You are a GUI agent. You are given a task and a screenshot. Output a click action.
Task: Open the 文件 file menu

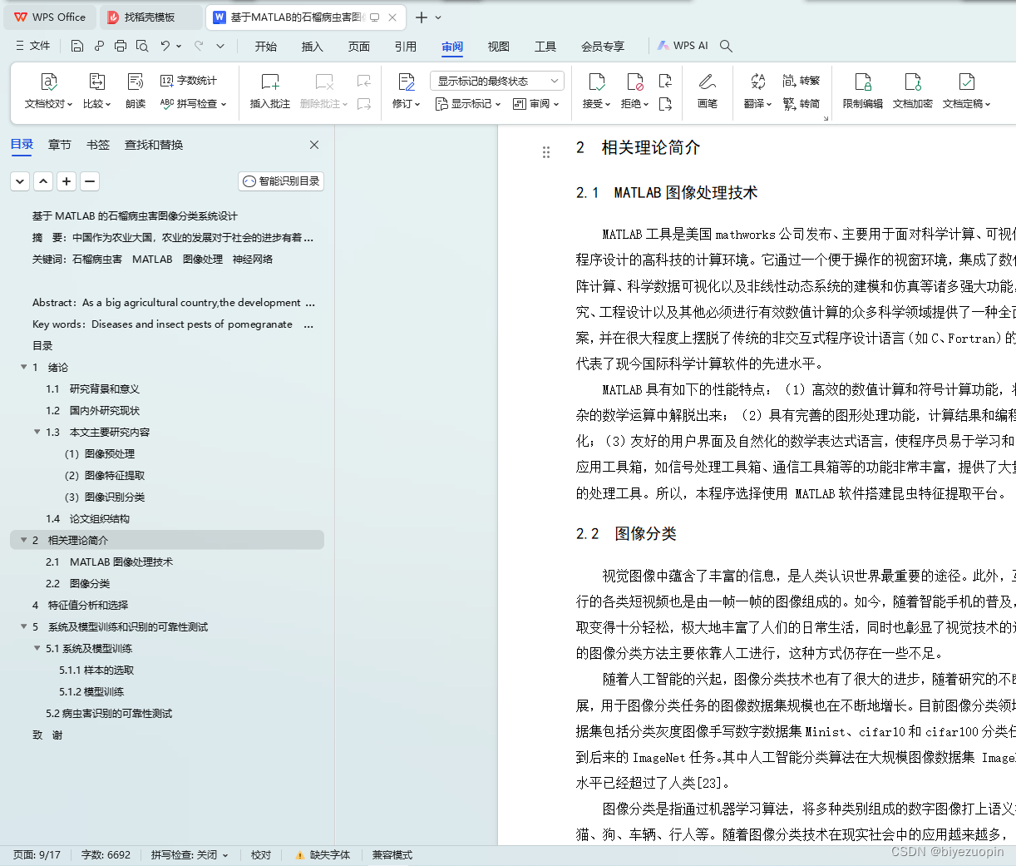pyautogui.click(x=33, y=46)
